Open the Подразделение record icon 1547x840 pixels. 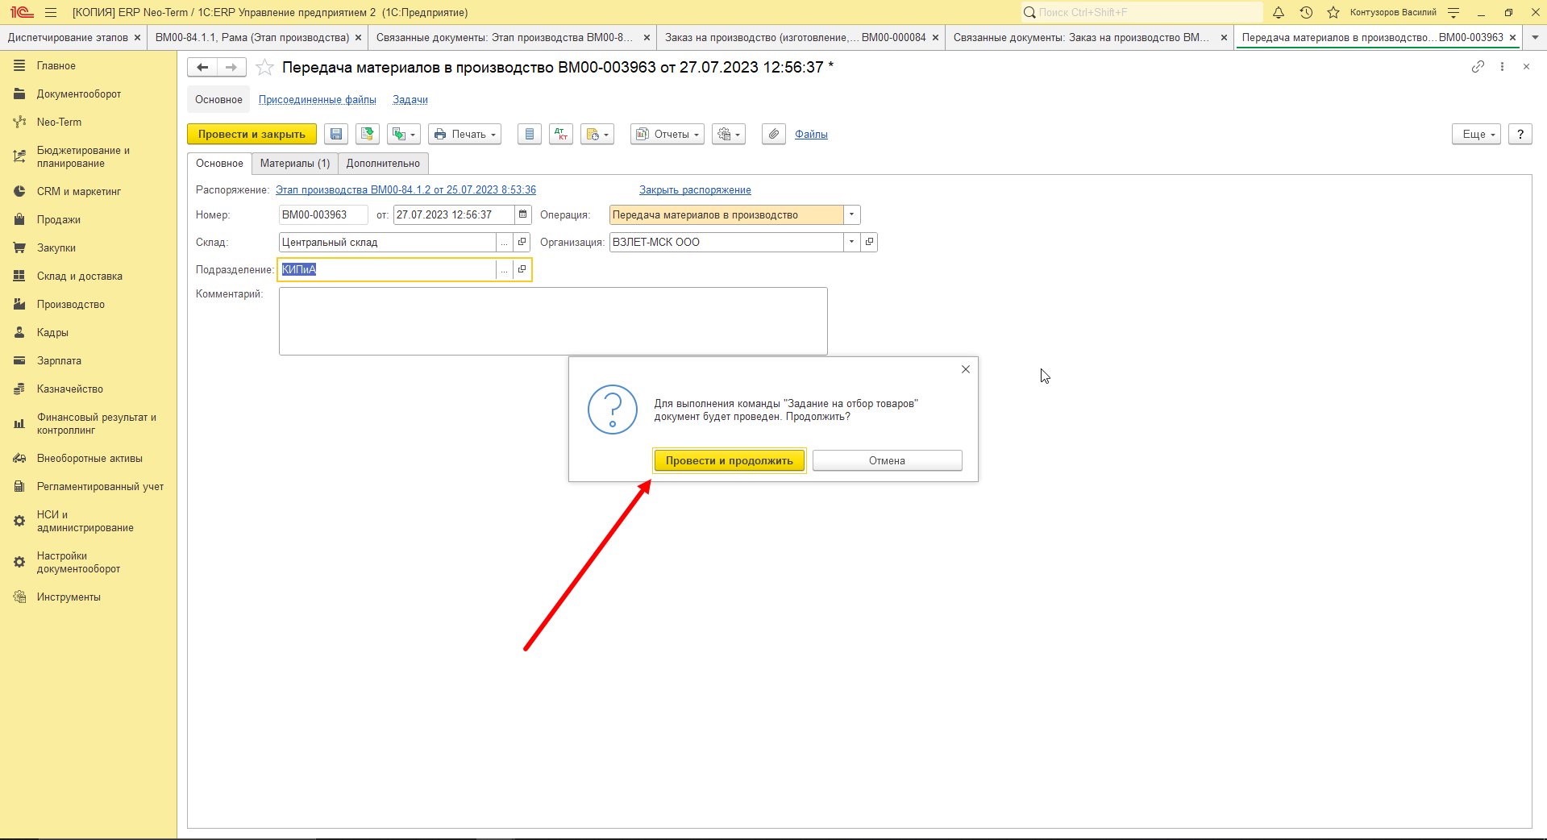[522, 269]
